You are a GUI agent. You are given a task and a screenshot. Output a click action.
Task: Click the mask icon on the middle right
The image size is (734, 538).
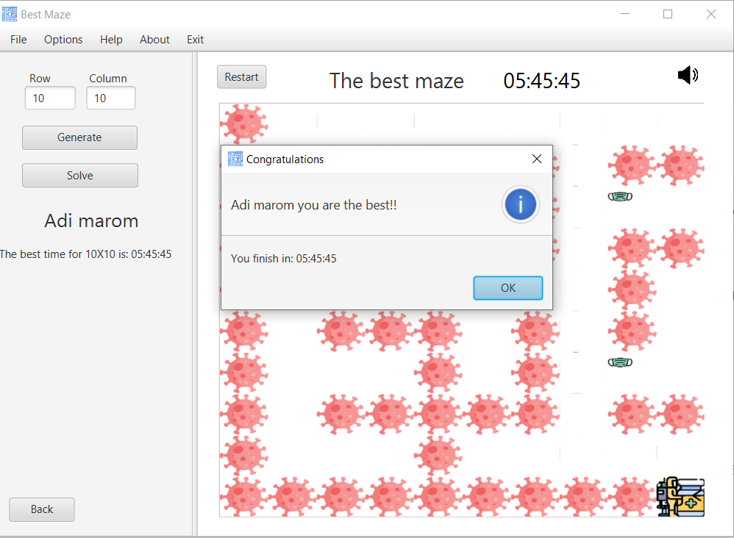click(x=620, y=362)
